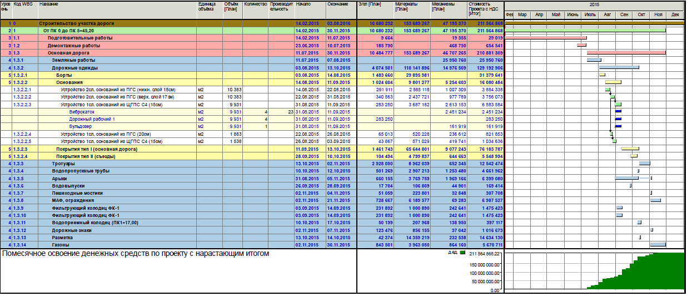Click WBS code 1.3.2.2.5
The width and height of the screenshot is (687, 296).
tap(22, 141)
